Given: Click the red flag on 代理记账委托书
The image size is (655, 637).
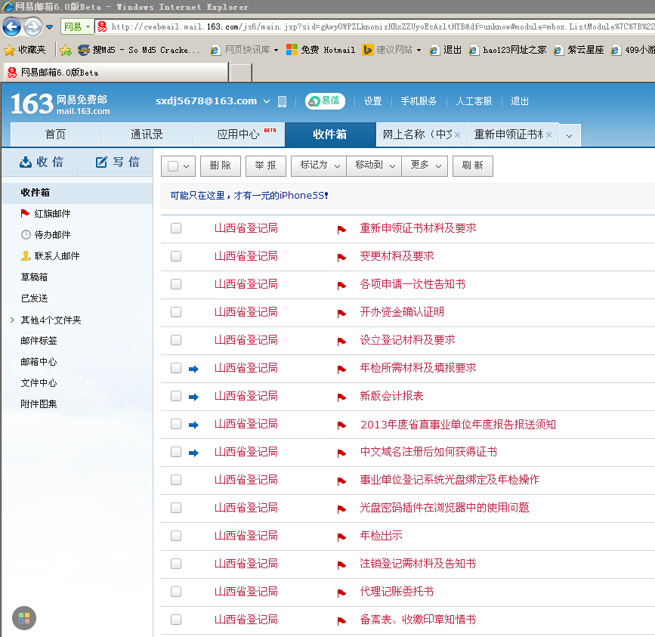Looking at the screenshot, I should [341, 592].
